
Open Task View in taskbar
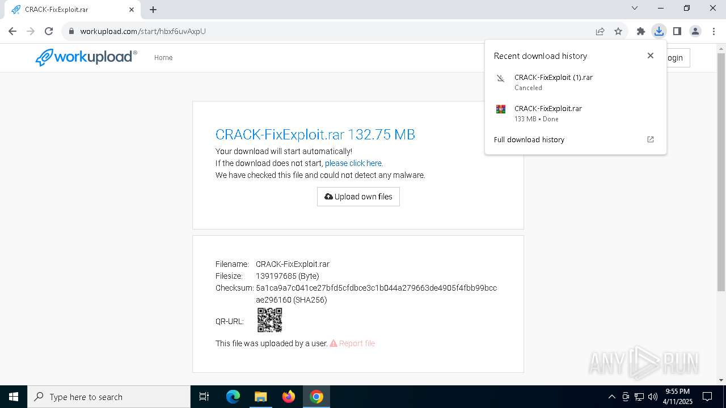(x=204, y=397)
